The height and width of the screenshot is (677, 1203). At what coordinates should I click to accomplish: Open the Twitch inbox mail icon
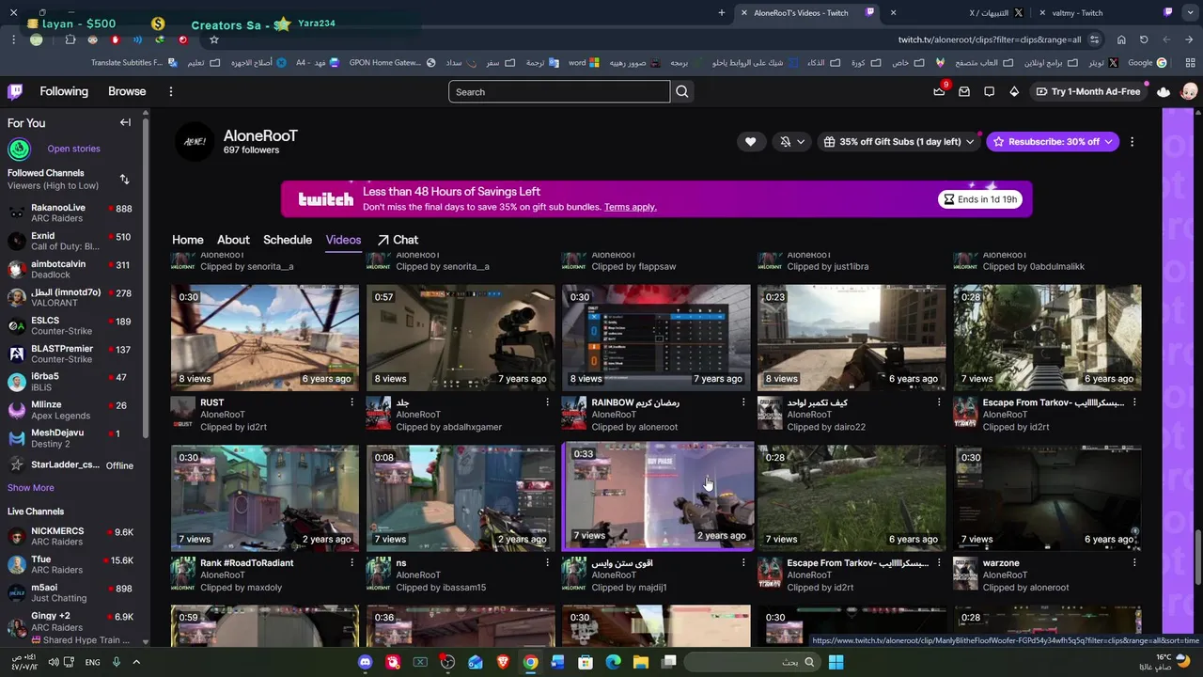click(964, 91)
